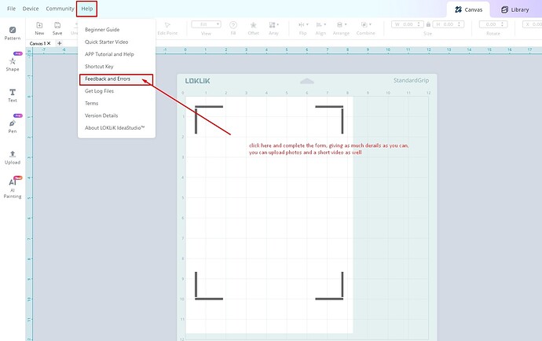Click the LOKLiK logo on mat

click(x=197, y=81)
